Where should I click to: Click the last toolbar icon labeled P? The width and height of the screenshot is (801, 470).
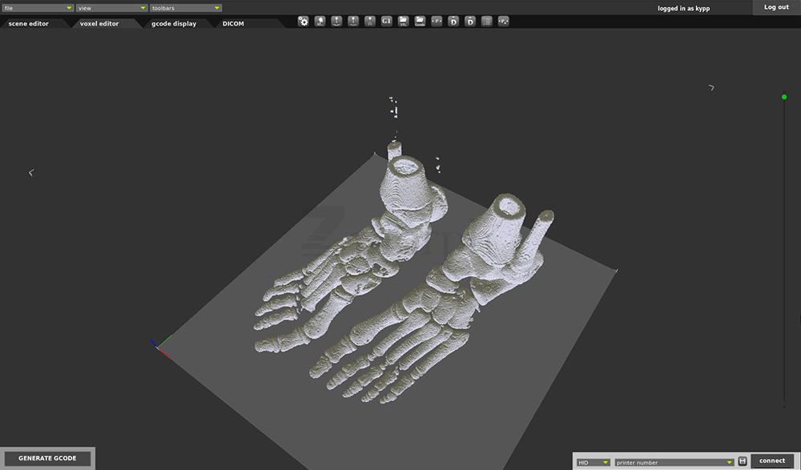pyautogui.click(x=503, y=22)
